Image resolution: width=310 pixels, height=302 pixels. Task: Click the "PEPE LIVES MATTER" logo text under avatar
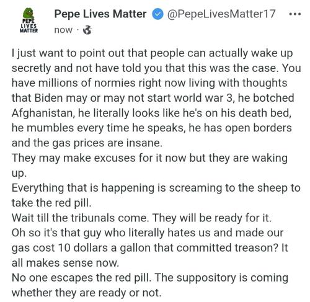coord(29,26)
